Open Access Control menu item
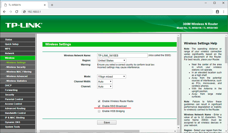Screen dimensions: 228x133 pos(18,104)
